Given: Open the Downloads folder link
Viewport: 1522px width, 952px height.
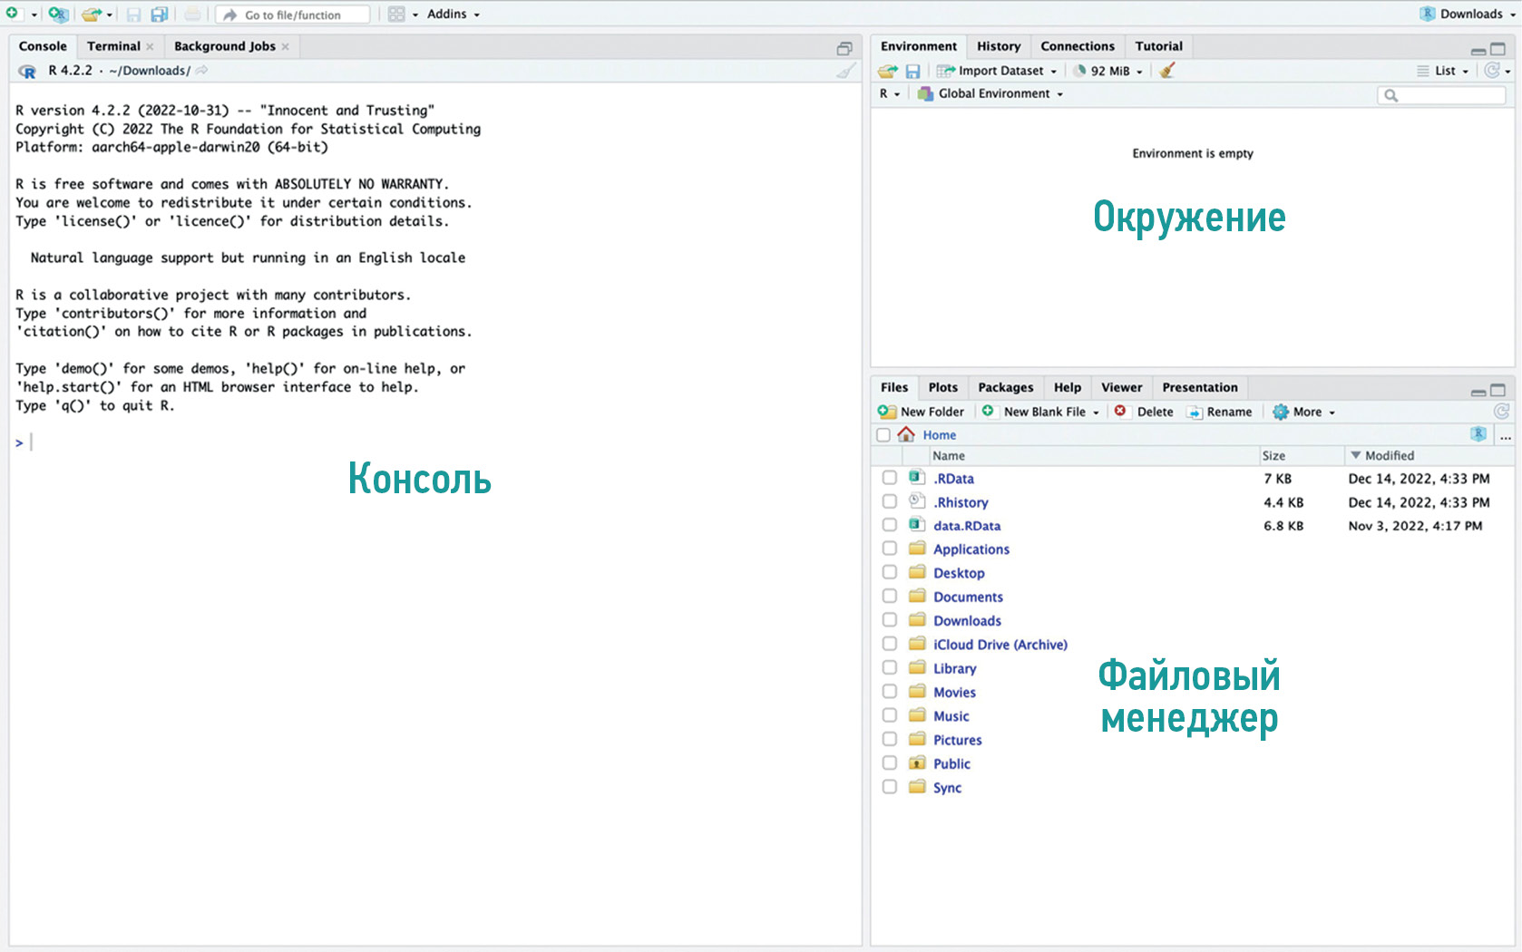Looking at the screenshot, I should pyautogui.click(x=967, y=621).
